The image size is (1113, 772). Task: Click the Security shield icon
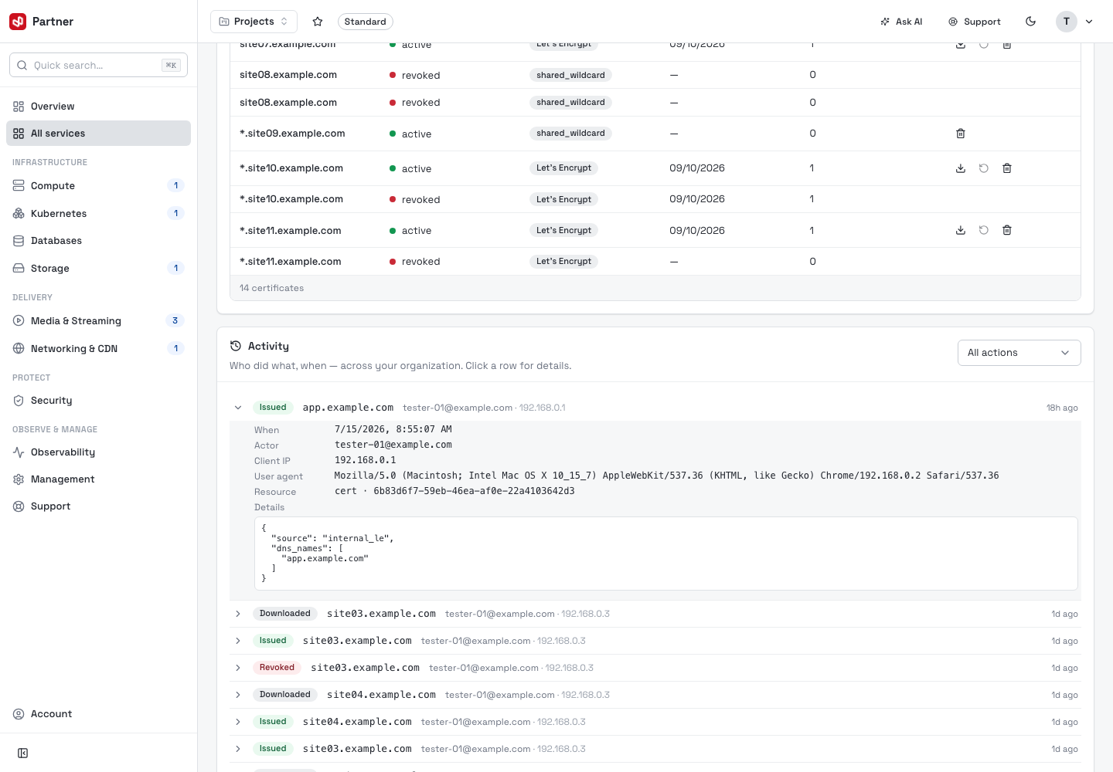click(19, 401)
